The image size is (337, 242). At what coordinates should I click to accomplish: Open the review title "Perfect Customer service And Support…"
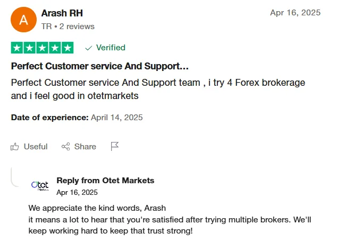tap(99, 67)
